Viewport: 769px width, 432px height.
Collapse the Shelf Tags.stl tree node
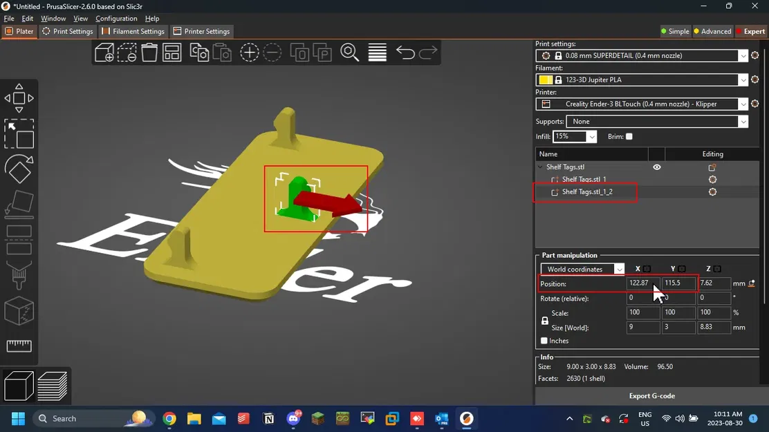(541, 167)
